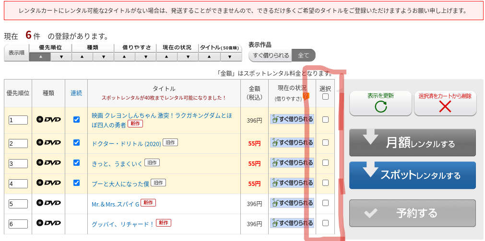Sort by タイトル ascending arrow
The width and height of the screenshot is (485, 241).
coord(209,57)
